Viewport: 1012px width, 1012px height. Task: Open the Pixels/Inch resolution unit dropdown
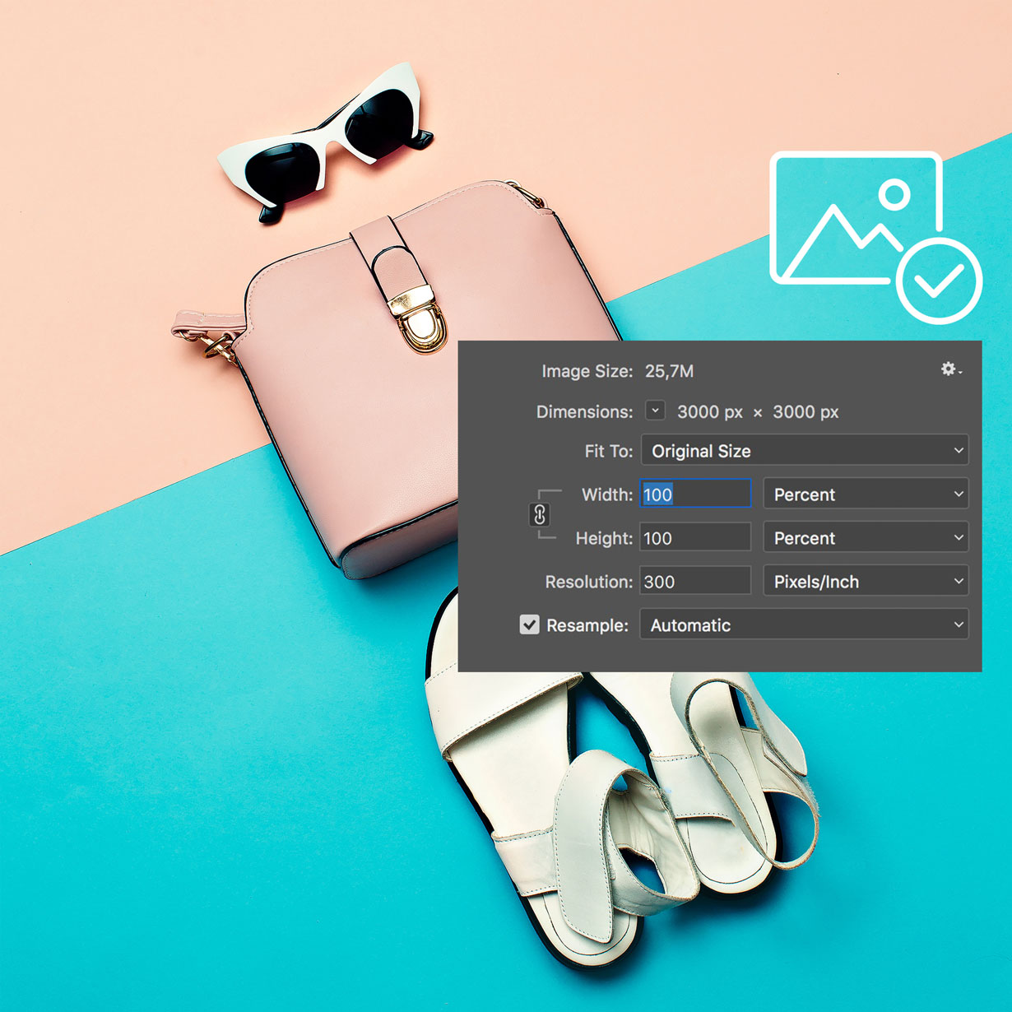(x=866, y=581)
